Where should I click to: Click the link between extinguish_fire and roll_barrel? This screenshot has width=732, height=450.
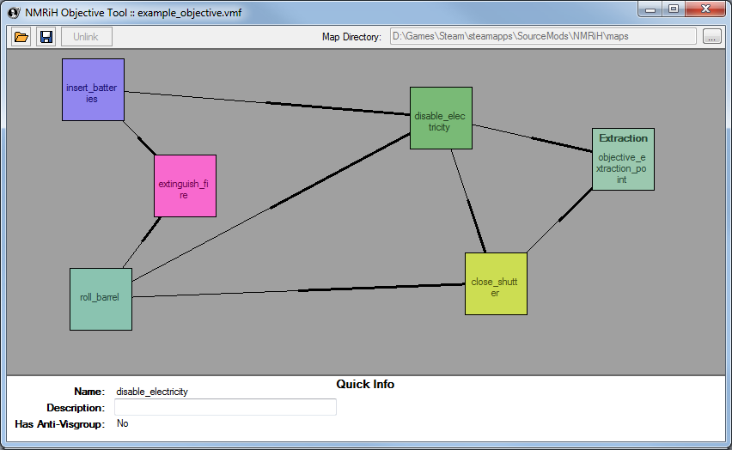coord(142,243)
